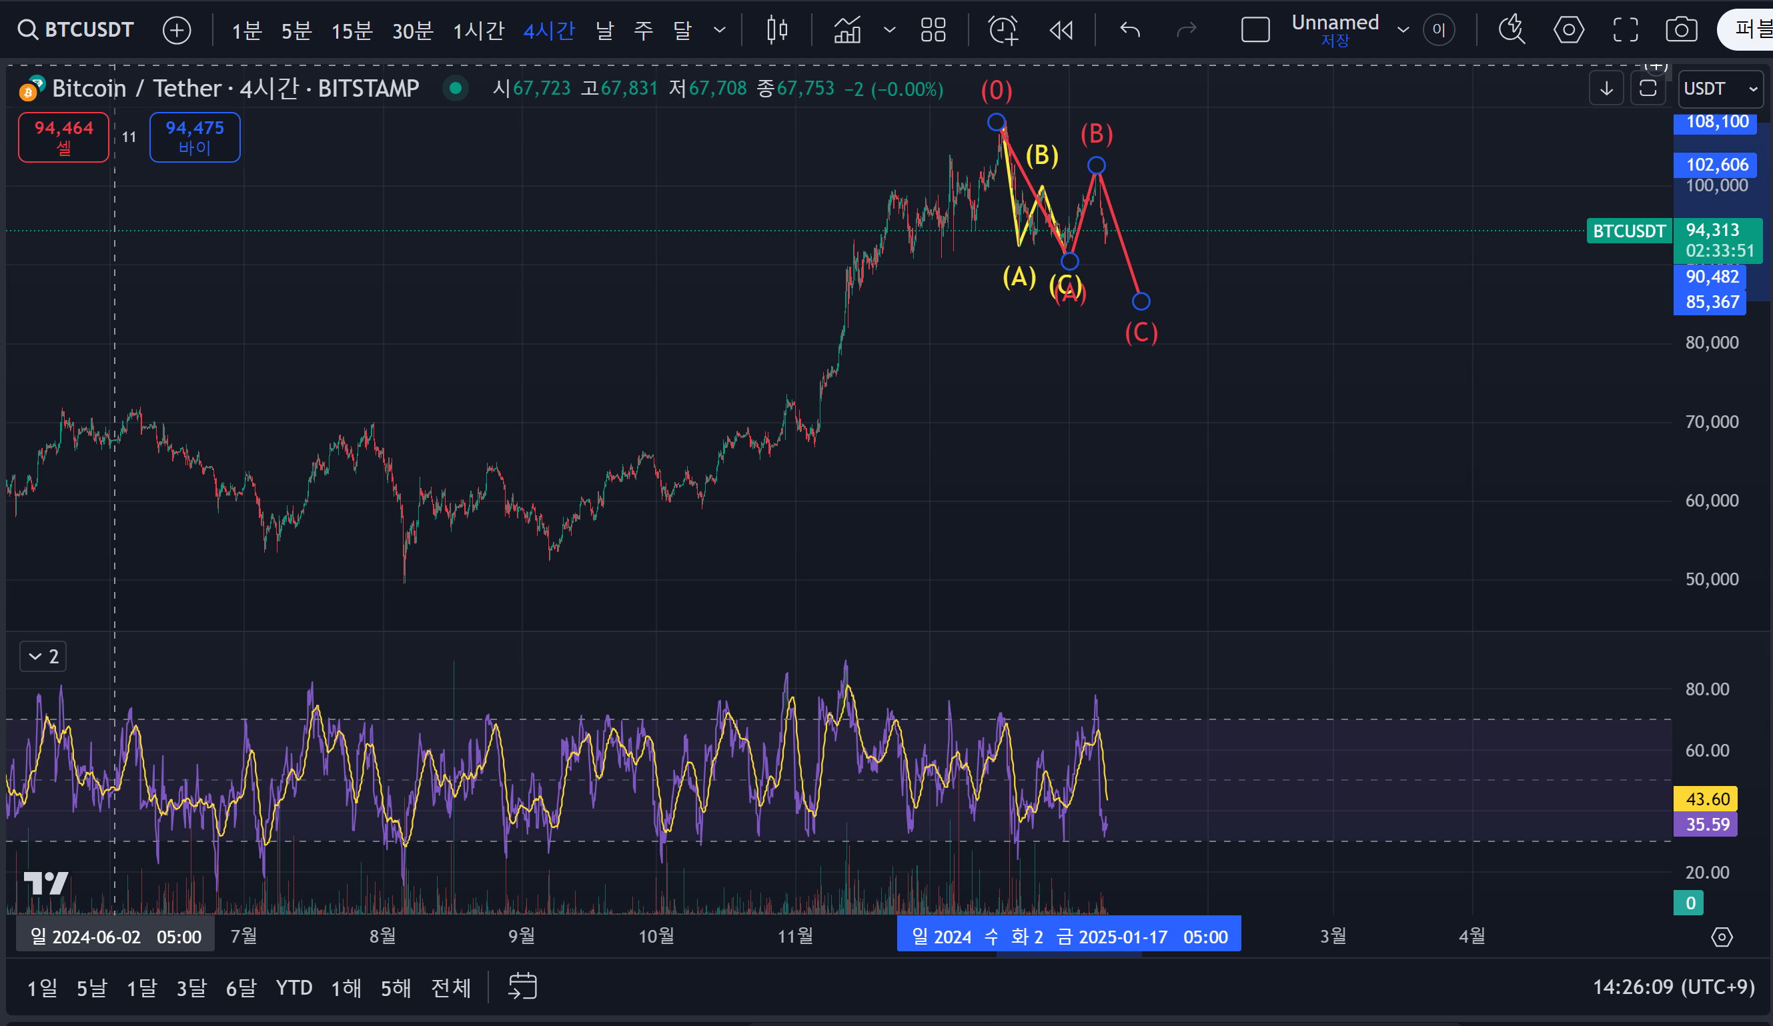
Task: Toggle the scroll-to-latest down arrow button
Action: tap(1606, 89)
